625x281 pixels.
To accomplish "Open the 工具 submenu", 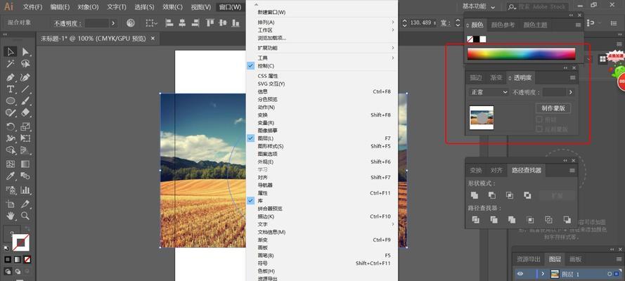I will (322, 58).
